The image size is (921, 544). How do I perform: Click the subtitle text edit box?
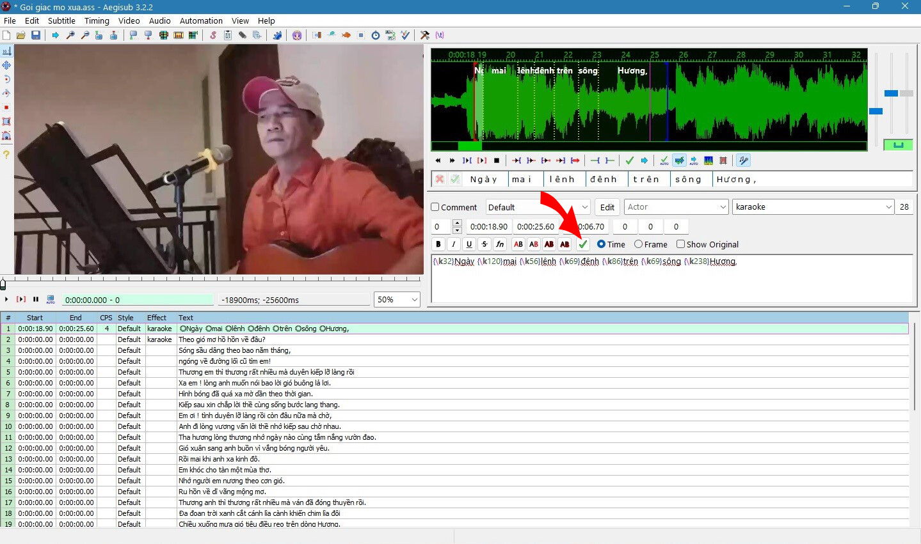tap(672, 279)
